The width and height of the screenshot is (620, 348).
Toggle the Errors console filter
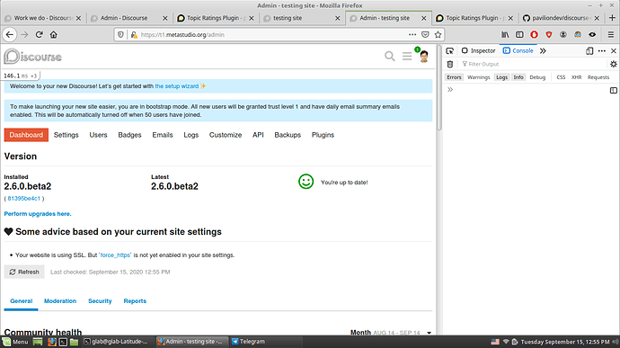(x=454, y=77)
